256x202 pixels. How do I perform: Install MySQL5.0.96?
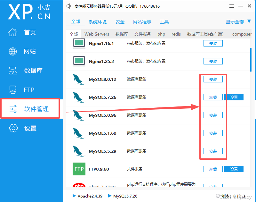(x=213, y=115)
